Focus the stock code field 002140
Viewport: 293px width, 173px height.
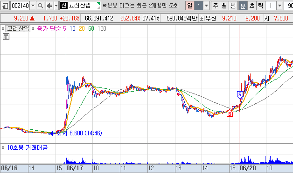click(x=20, y=6)
